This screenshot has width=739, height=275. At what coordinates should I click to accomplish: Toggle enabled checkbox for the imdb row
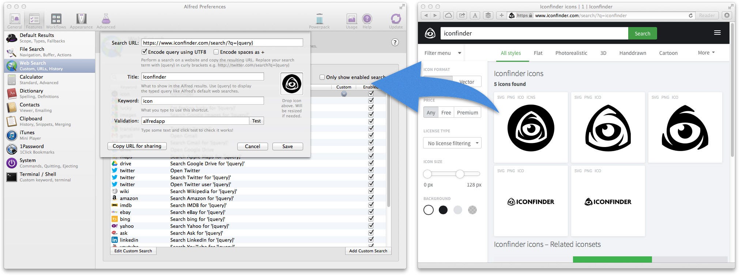(371, 205)
